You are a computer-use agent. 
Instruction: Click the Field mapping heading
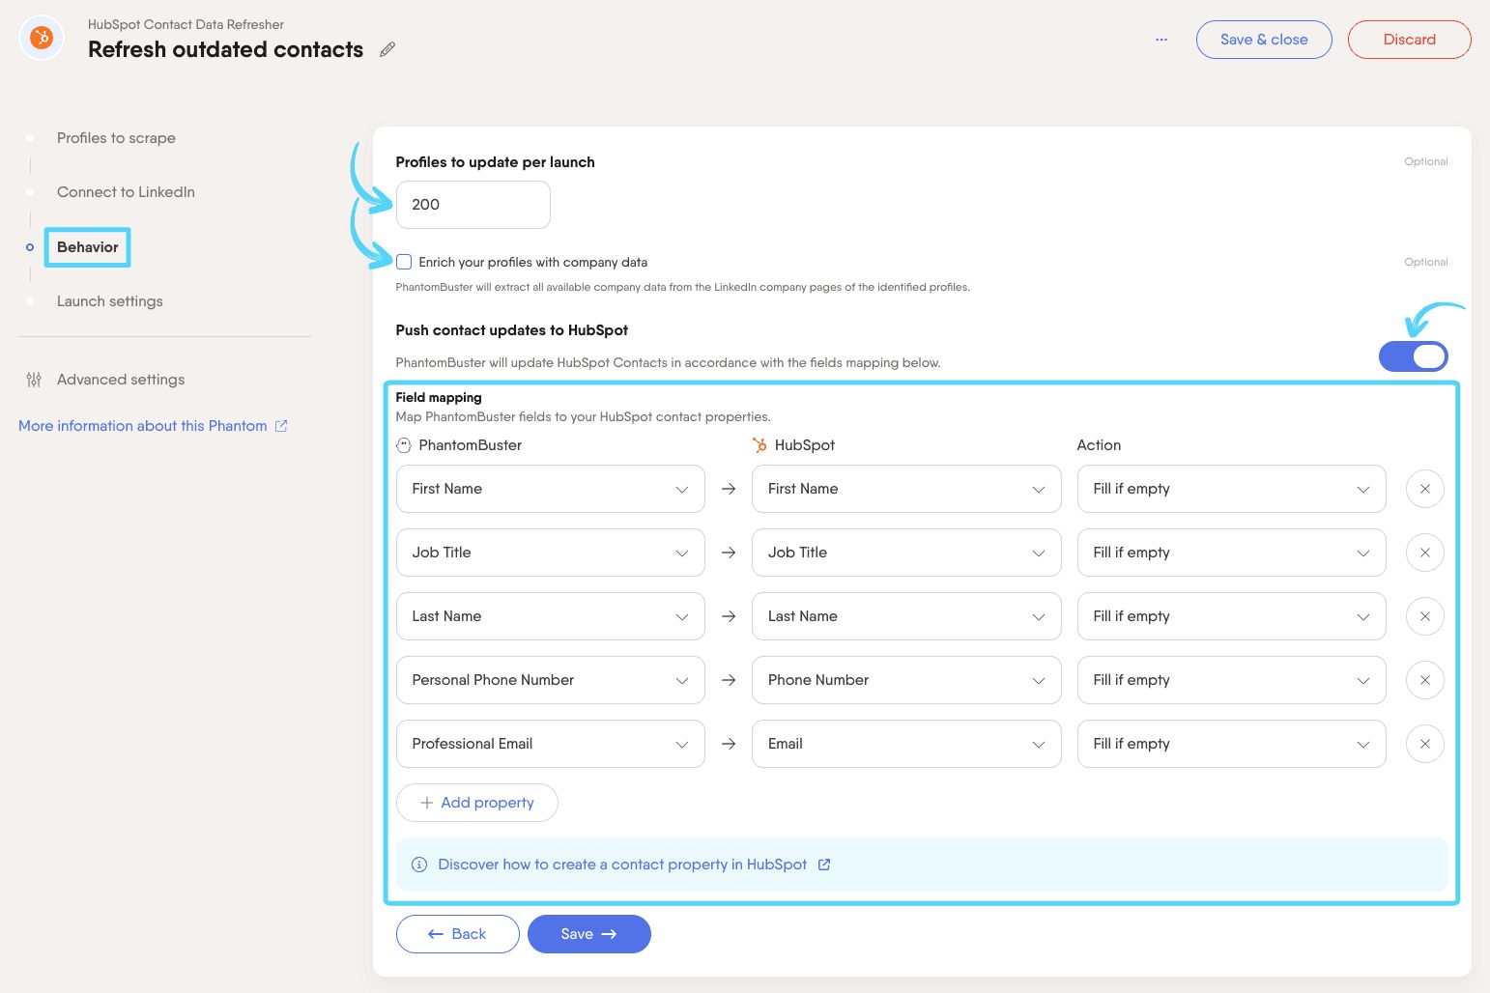pyautogui.click(x=439, y=397)
